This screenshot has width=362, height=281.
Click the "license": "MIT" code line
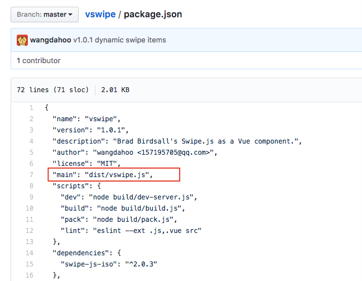(86, 164)
